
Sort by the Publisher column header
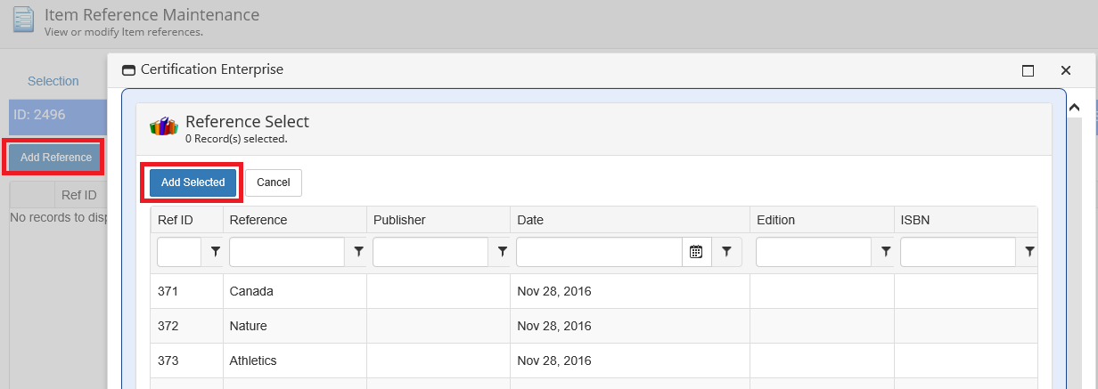pyautogui.click(x=398, y=220)
